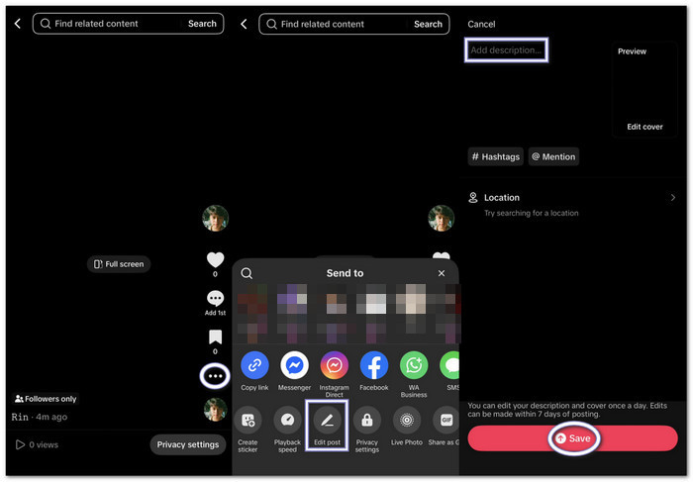693x482 pixels.
Task: Open comments via the Add 1st bubble
Action: coord(215,299)
